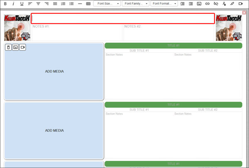This screenshot has height=168, width=249.
Task: Align text to the left
Action: [x=30, y=4]
